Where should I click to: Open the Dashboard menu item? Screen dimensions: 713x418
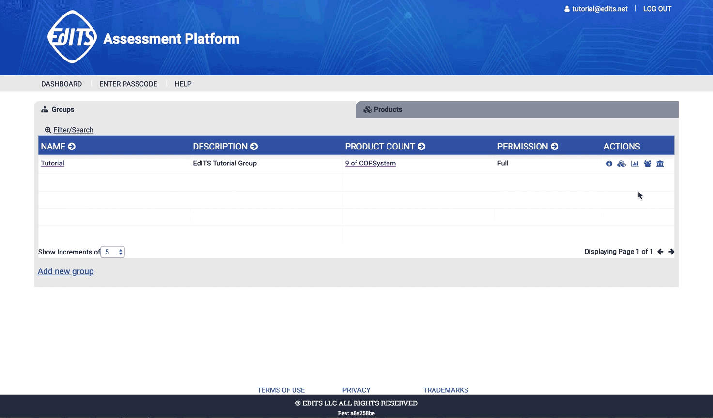point(62,84)
